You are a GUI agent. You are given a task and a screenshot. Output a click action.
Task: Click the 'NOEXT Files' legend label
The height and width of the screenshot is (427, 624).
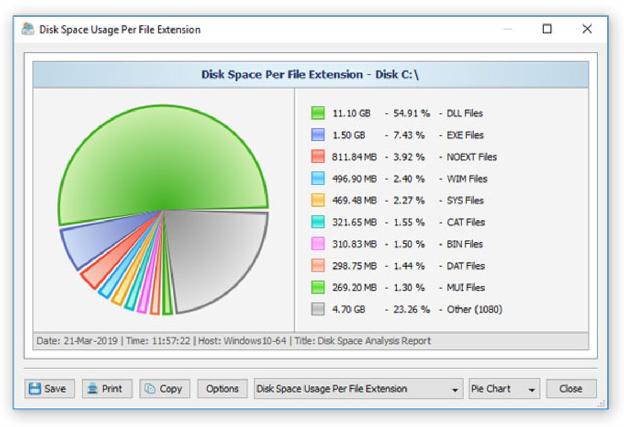pyautogui.click(x=472, y=157)
